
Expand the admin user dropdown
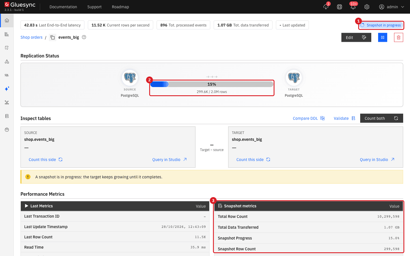tap(392, 7)
